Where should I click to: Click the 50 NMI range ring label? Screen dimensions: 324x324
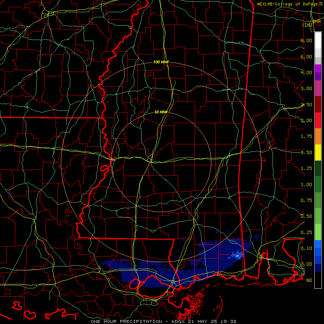(x=161, y=112)
